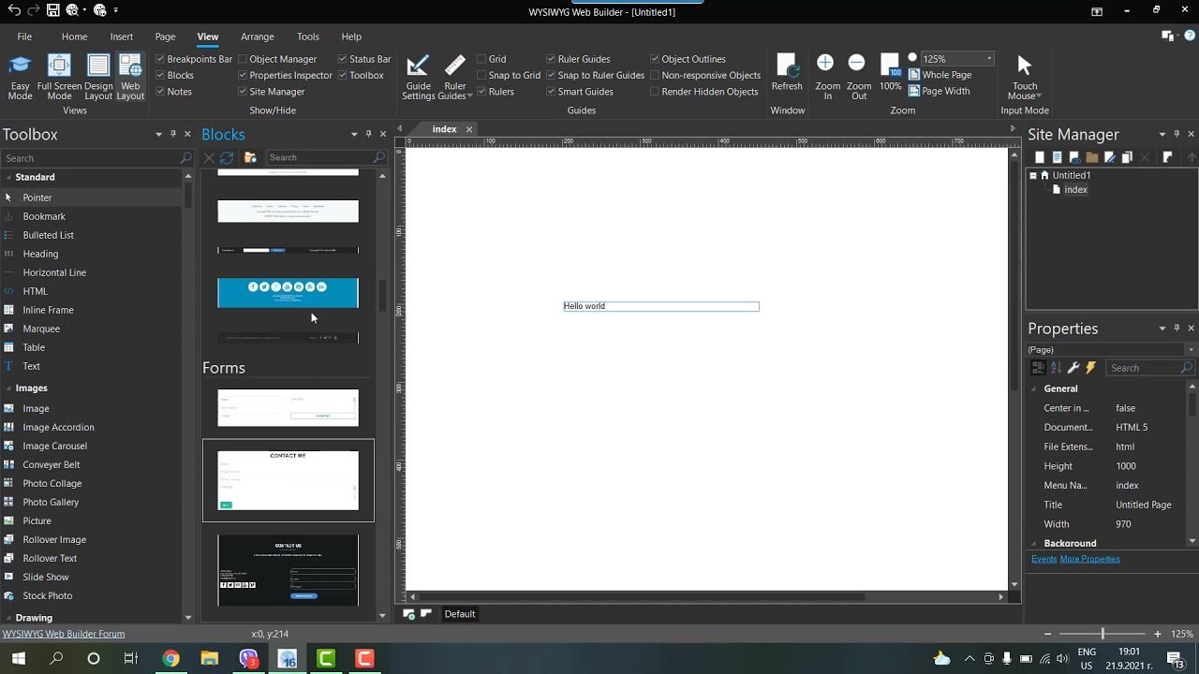Open the Events link in Properties

1044,559
